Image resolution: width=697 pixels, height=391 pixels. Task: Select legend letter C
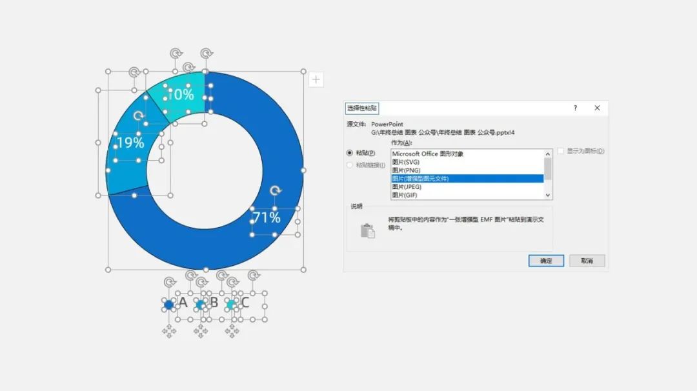tap(245, 302)
